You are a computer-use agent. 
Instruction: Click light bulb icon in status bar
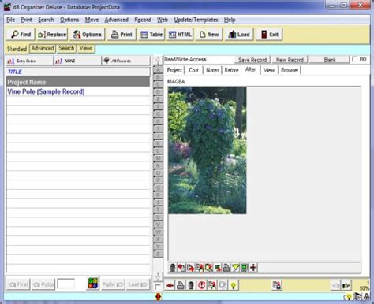coord(349,297)
